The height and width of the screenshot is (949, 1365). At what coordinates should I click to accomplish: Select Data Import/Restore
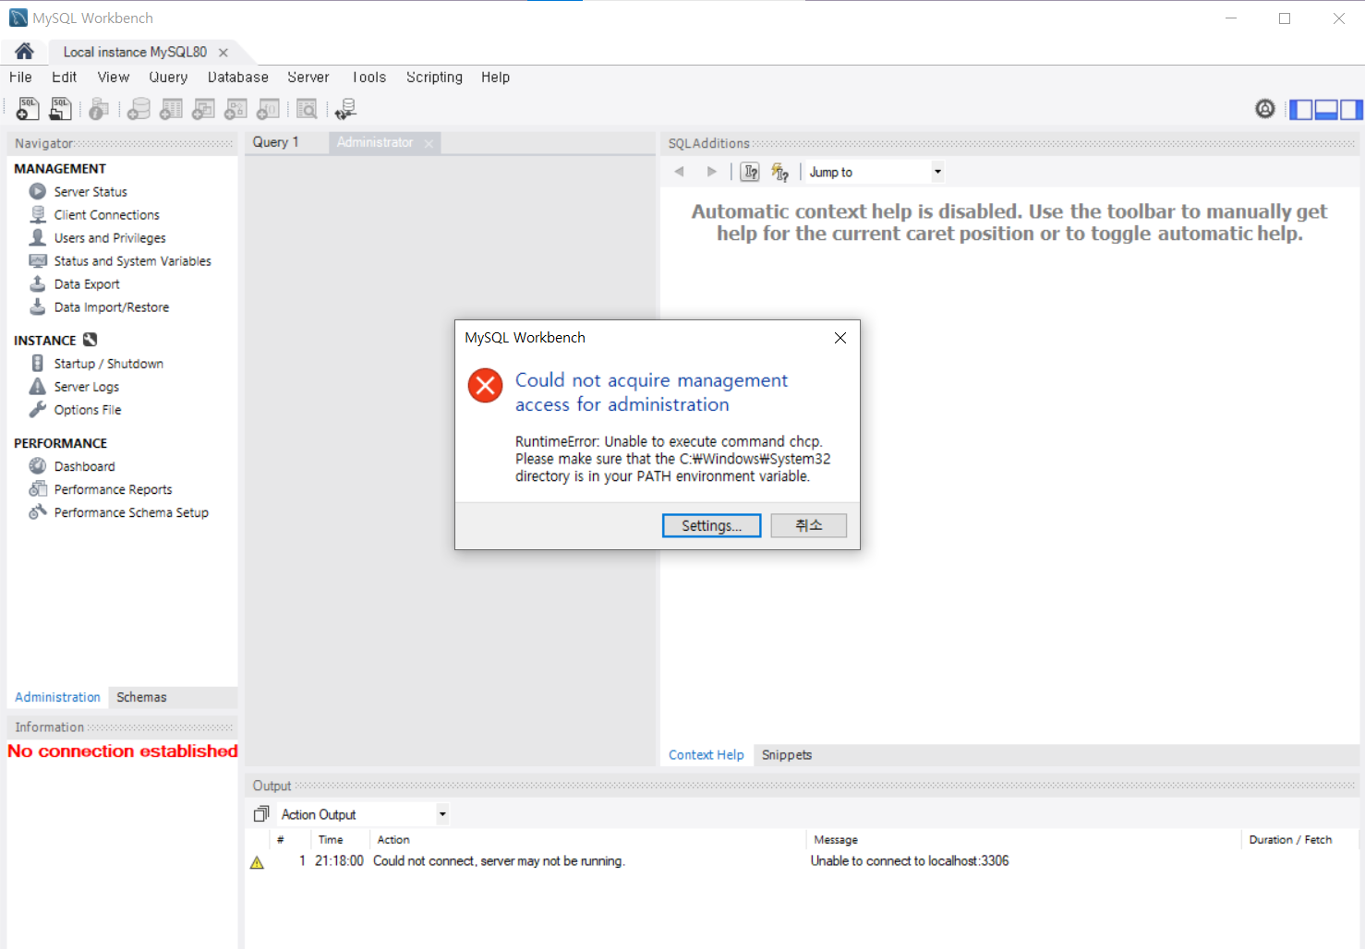pyautogui.click(x=112, y=307)
